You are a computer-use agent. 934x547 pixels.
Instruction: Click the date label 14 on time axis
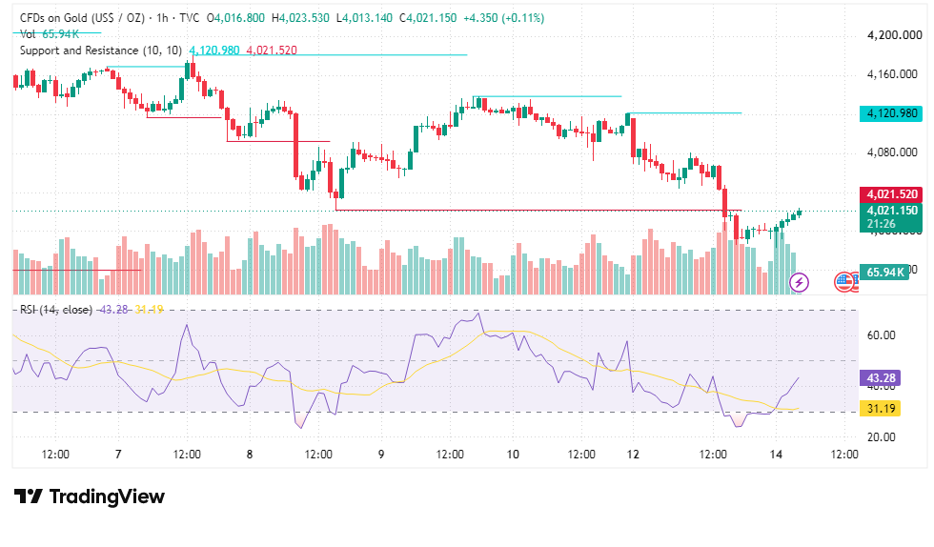[776, 455]
